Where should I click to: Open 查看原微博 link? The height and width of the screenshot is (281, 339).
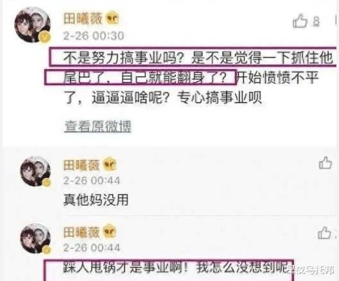[98, 126]
